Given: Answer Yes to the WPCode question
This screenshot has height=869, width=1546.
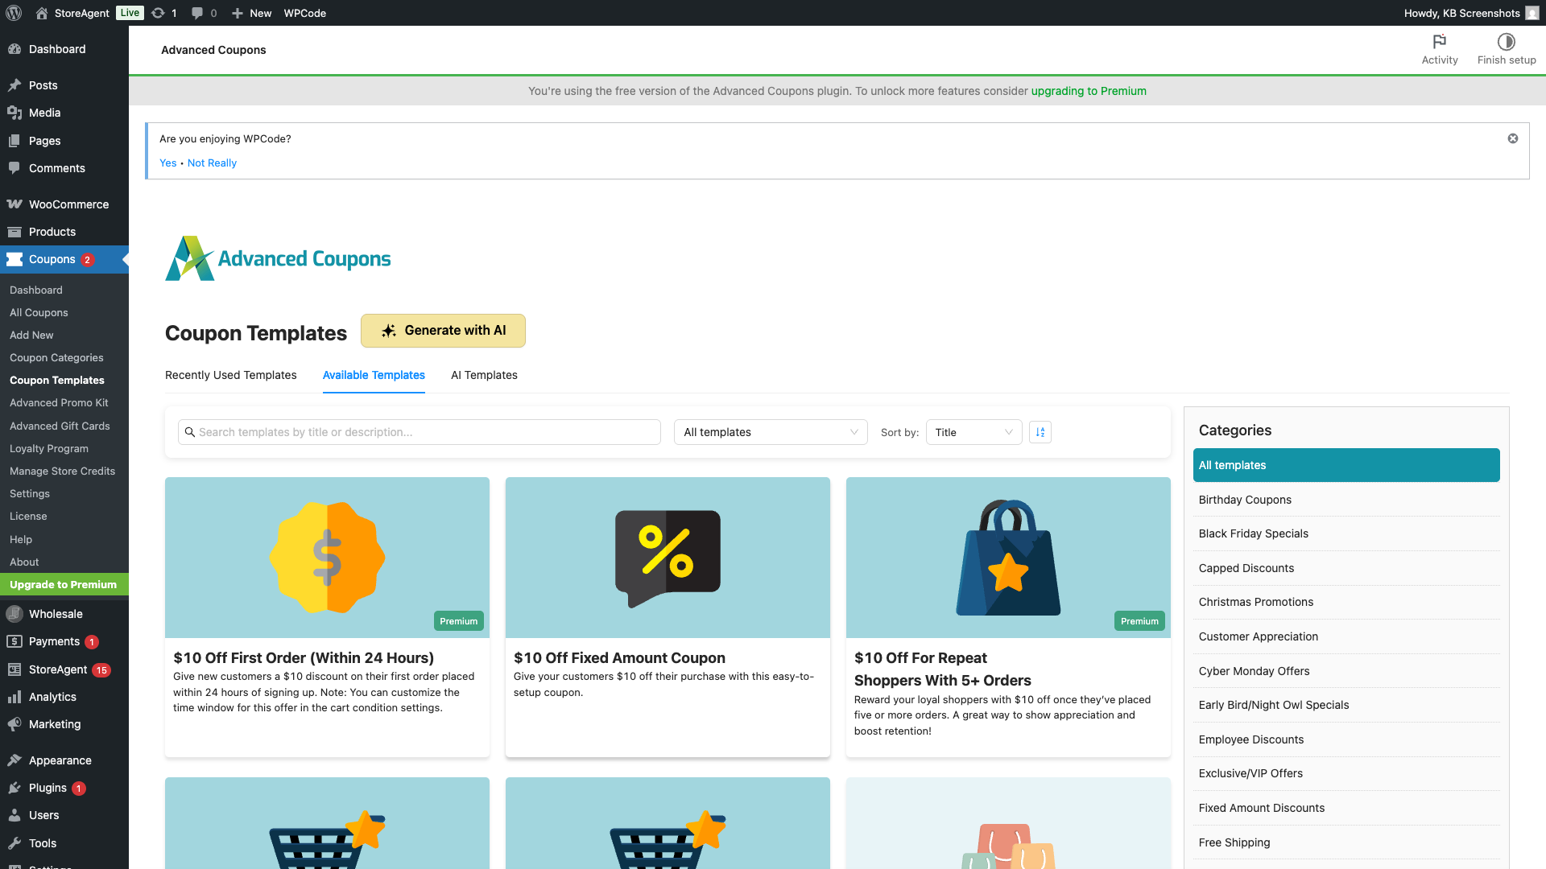Looking at the screenshot, I should click(167, 163).
